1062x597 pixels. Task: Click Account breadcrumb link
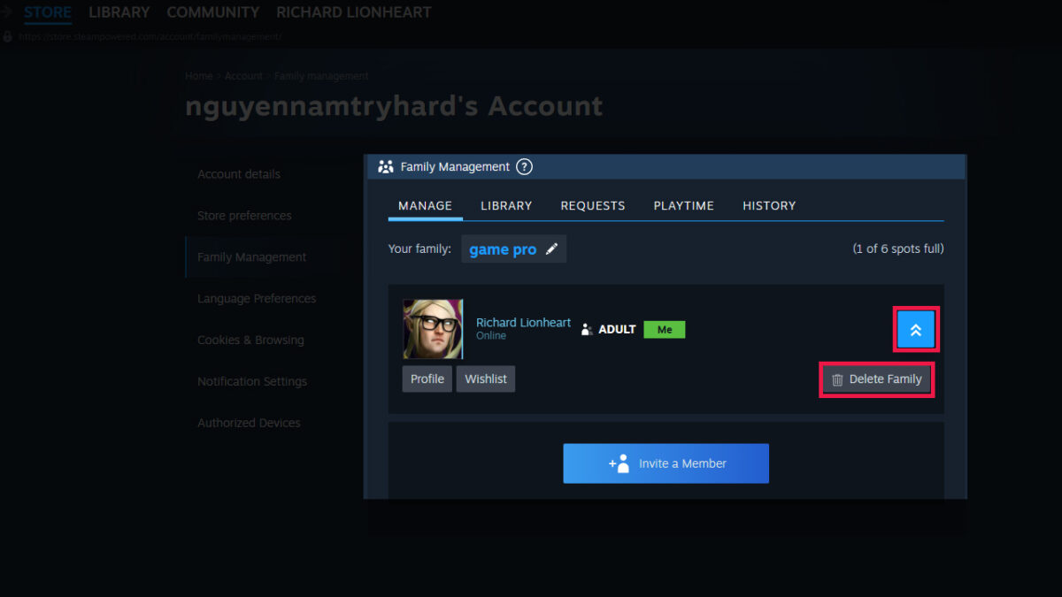click(x=243, y=76)
